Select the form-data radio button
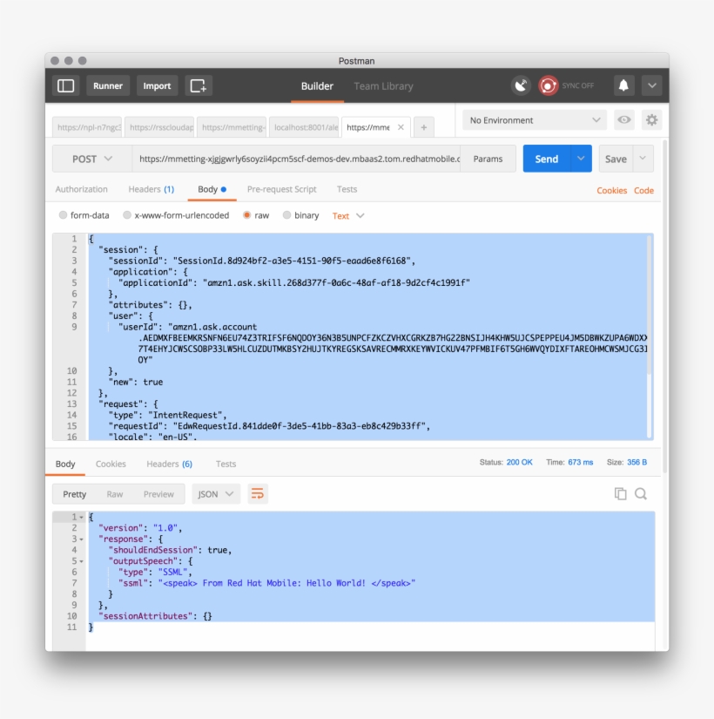Screen dimensions: 714x719 click(63, 215)
